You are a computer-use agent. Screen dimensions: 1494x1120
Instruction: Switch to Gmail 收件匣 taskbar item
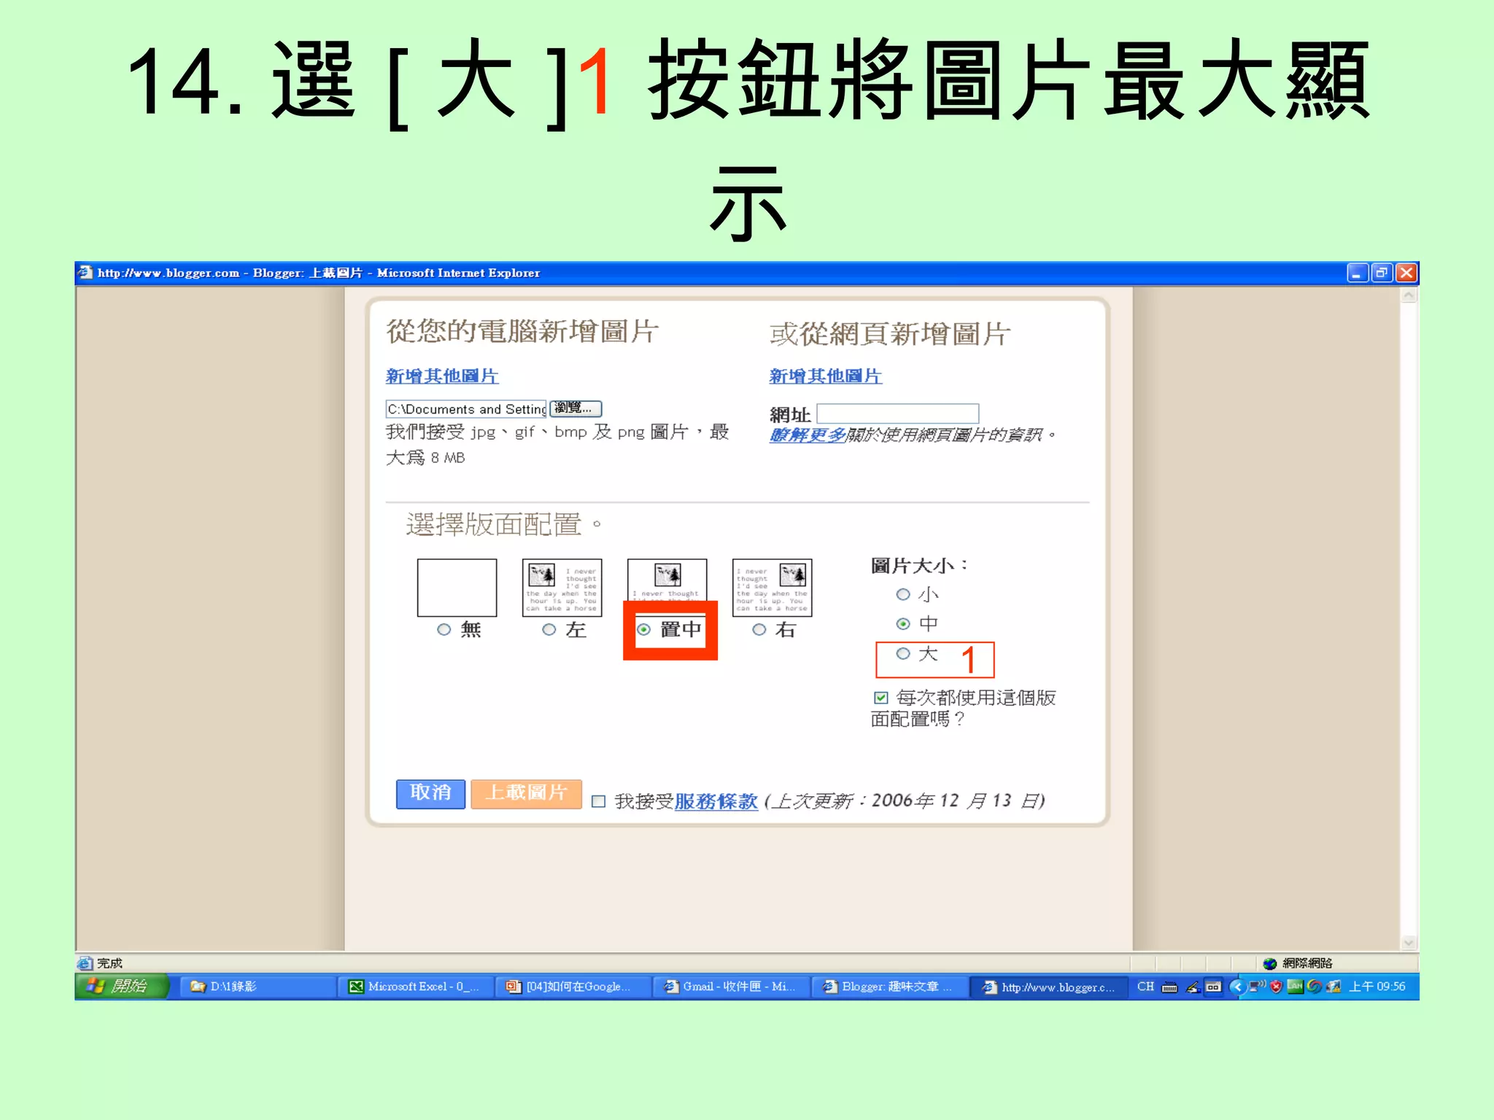tap(730, 987)
